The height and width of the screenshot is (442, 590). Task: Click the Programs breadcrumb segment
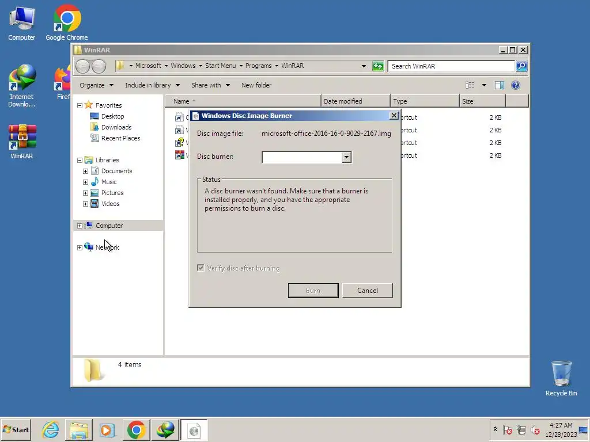259,66
